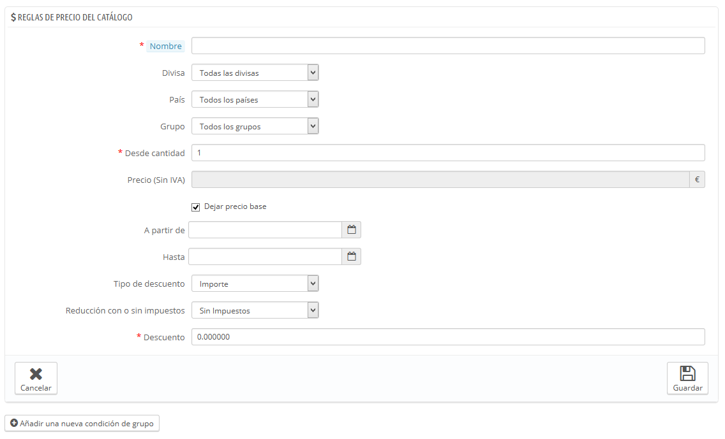Open the Divisa dropdown
Image resolution: width=725 pixels, height=439 pixels.
coord(255,73)
